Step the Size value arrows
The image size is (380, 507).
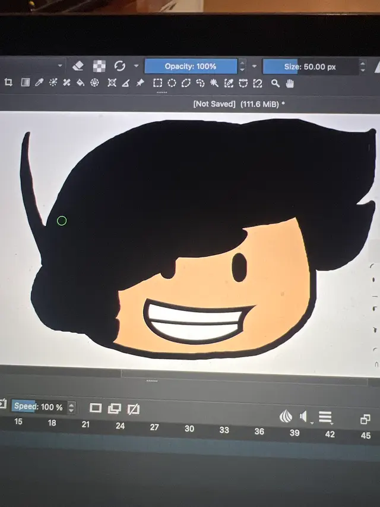363,67
